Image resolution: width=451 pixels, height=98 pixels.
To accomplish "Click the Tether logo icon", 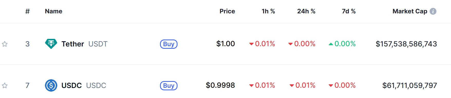I will pyautogui.click(x=51, y=44).
